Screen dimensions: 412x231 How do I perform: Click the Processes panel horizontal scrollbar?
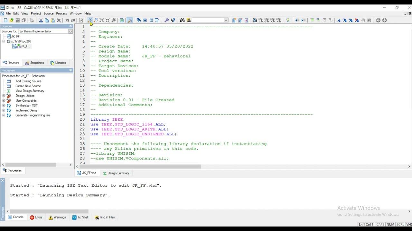pyautogui.click(x=31, y=165)
